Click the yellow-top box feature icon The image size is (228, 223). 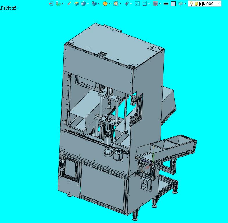click(76, 3)
